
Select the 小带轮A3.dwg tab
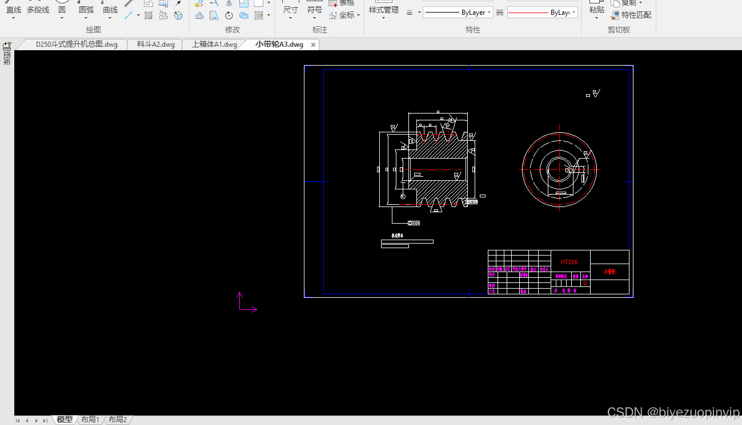click(279, 44)
